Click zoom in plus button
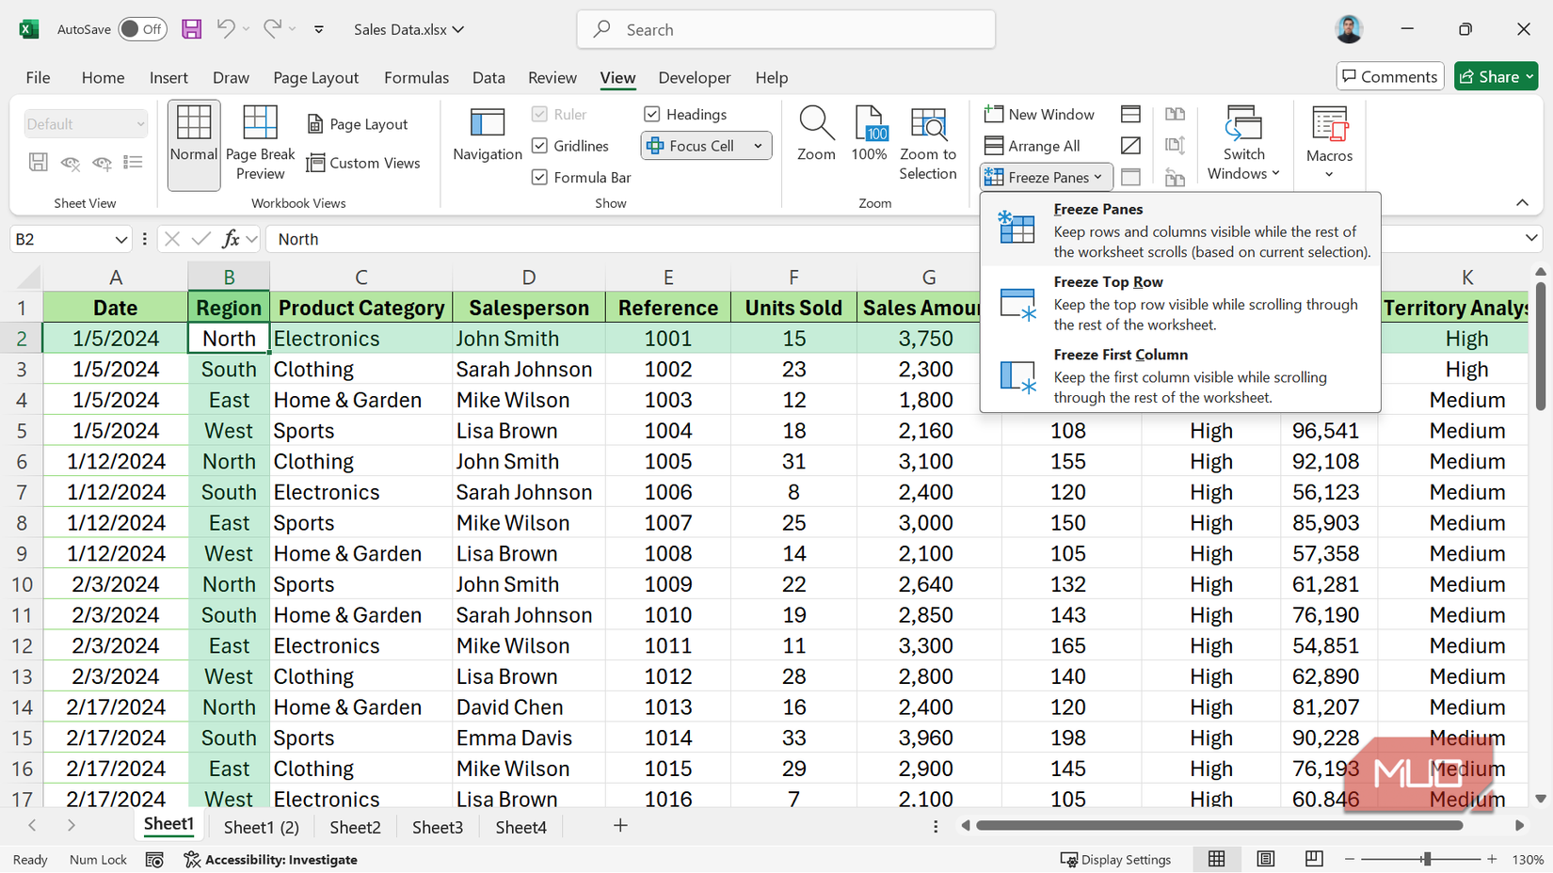The height and width of the screenshot is (873, 1553). [x=1492, y=859]
